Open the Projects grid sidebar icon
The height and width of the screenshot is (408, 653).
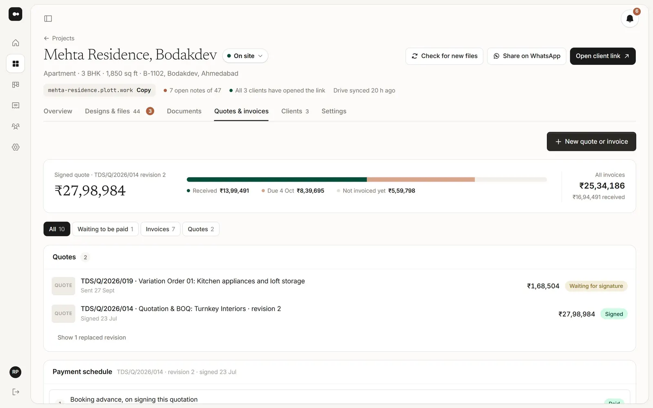[16, 64]
